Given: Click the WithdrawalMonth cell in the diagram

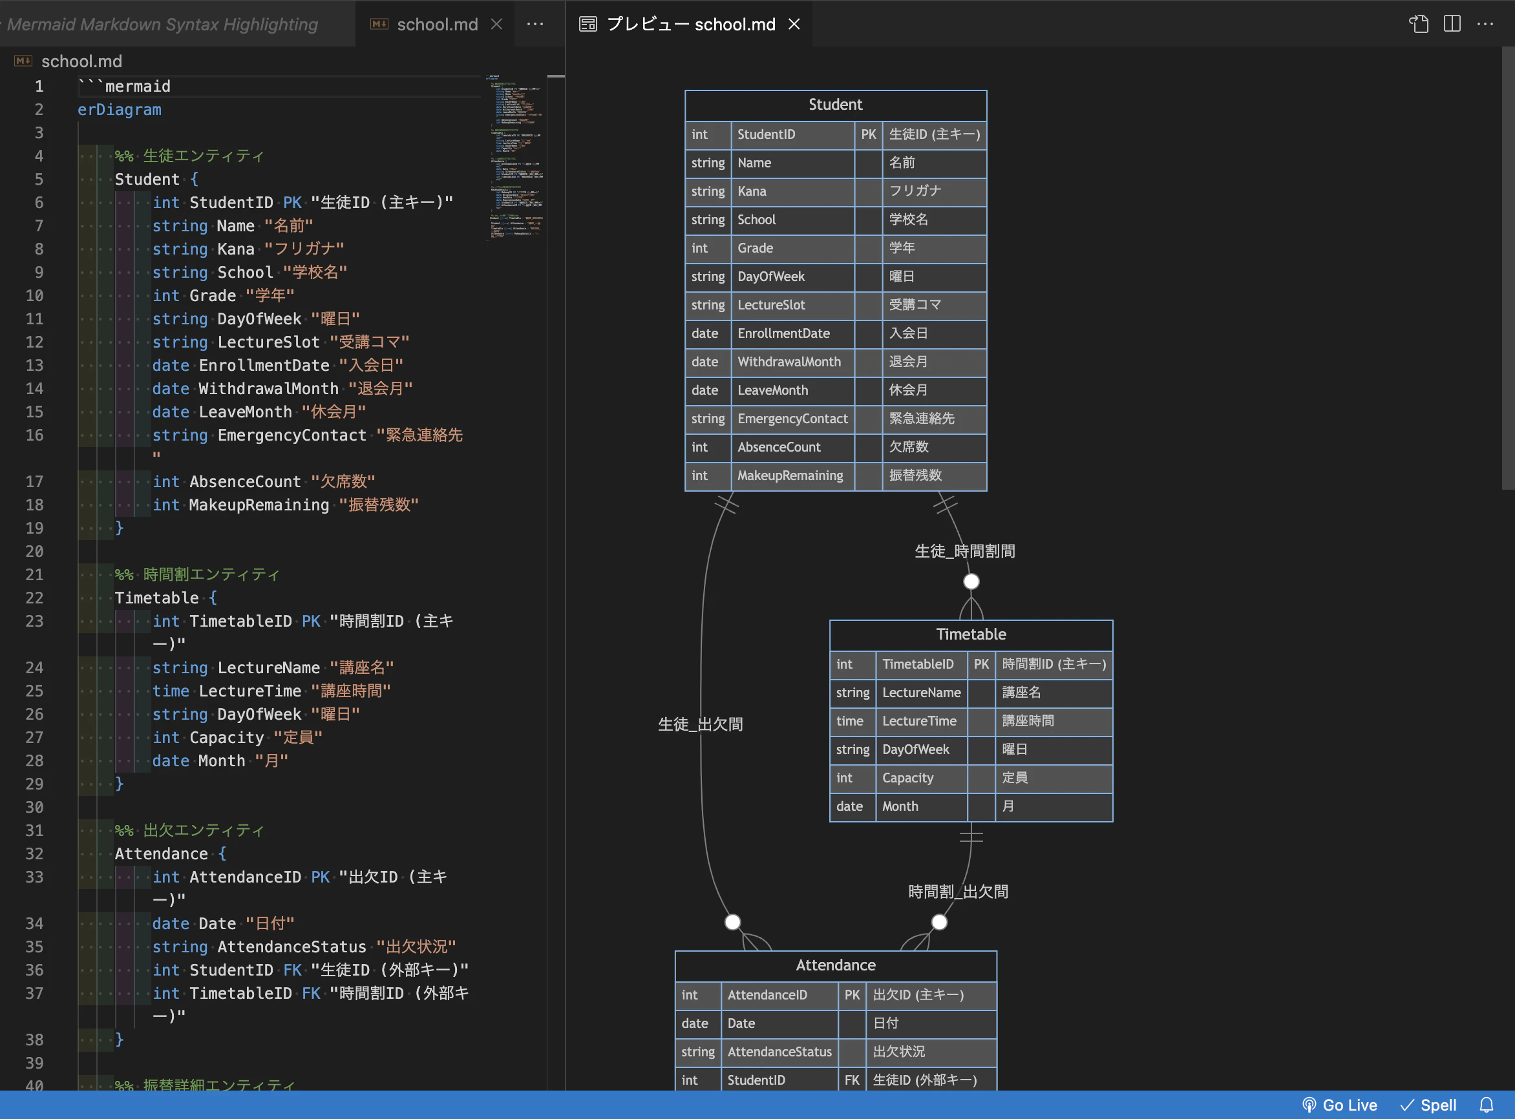Looking at the screenshot, I should click(x=793, y=362).
